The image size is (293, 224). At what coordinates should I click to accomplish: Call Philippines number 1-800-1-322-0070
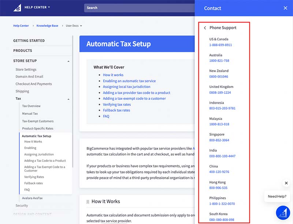[222, 204]
